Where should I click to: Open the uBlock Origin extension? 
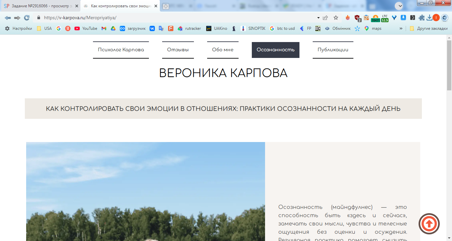357,18
